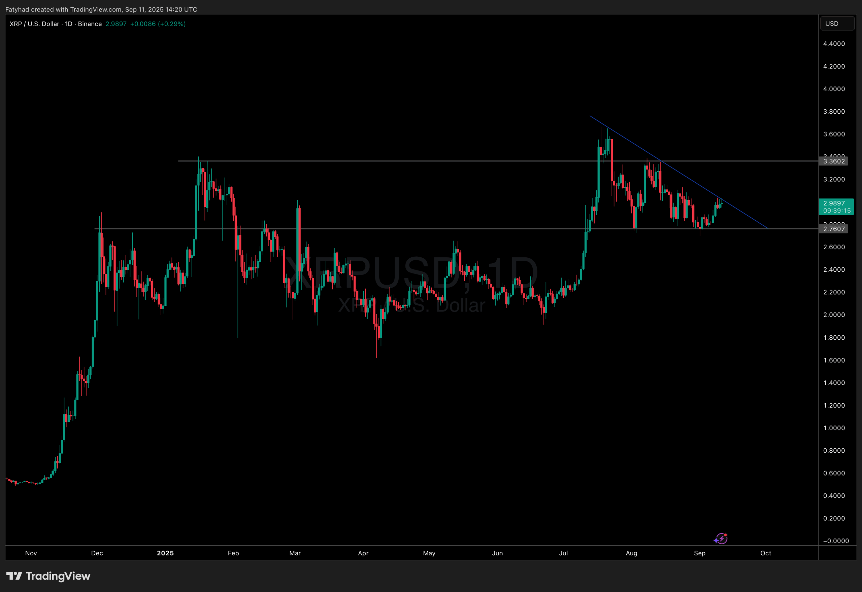Click the 0.4000 price axis label
The image size is (862, 592).
click(x=834, y=496)
